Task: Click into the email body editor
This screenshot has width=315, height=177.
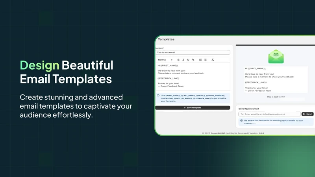Action: click(193, 77)
